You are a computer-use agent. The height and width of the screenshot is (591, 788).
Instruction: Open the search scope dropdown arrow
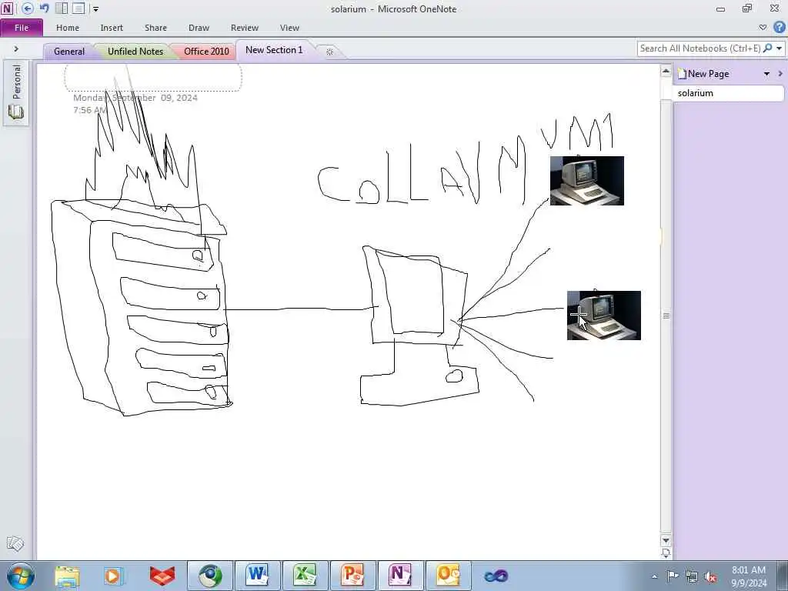tap(779, 48)
